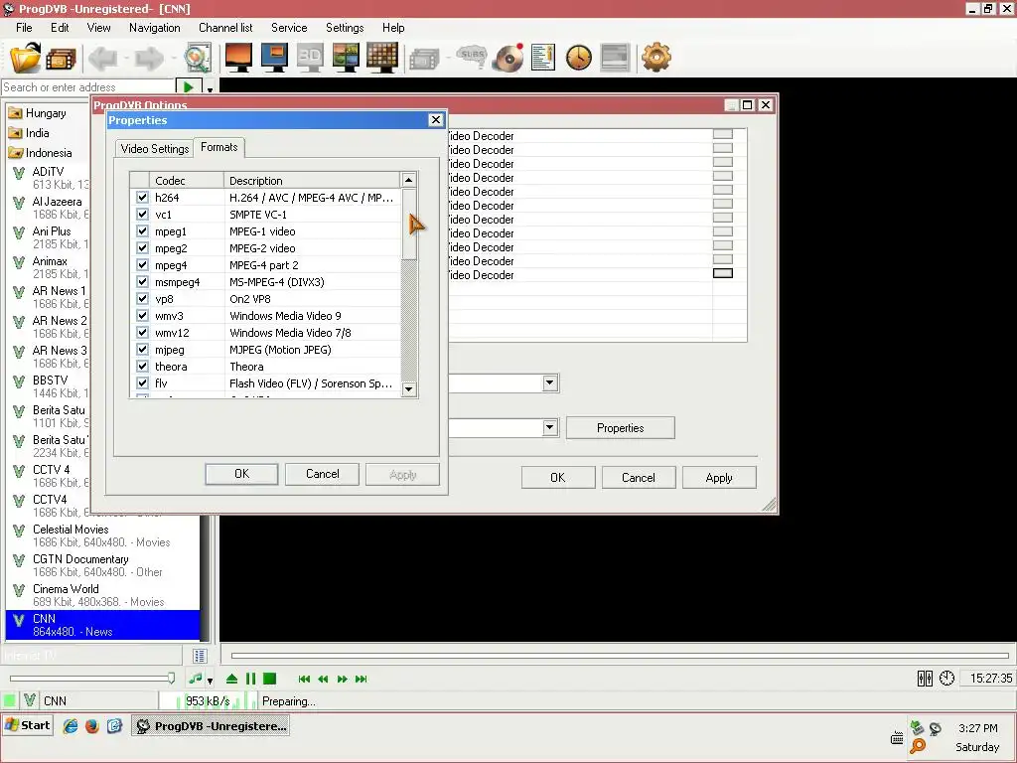Pause playback with the pause button
1017x763 pixels.
[x=251, y=679]
